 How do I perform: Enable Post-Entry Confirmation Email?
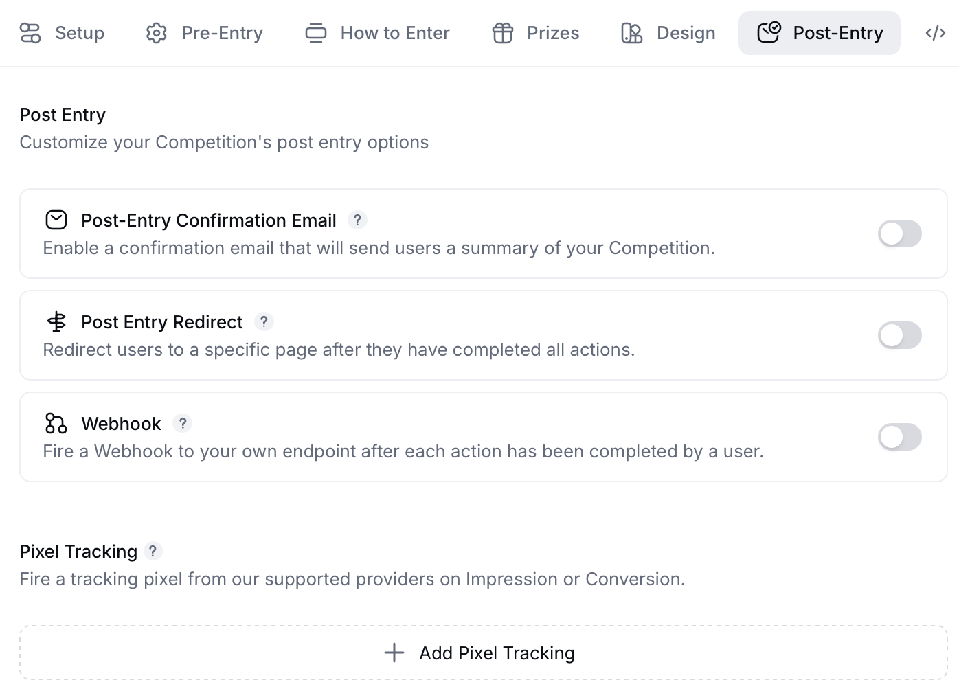900,234
